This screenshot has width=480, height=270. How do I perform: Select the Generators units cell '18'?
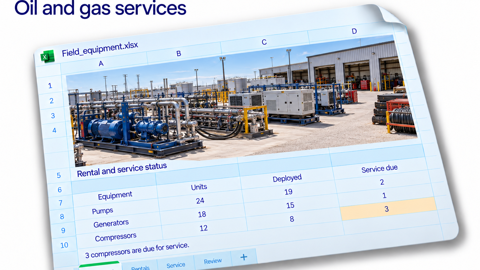[202, 214]
